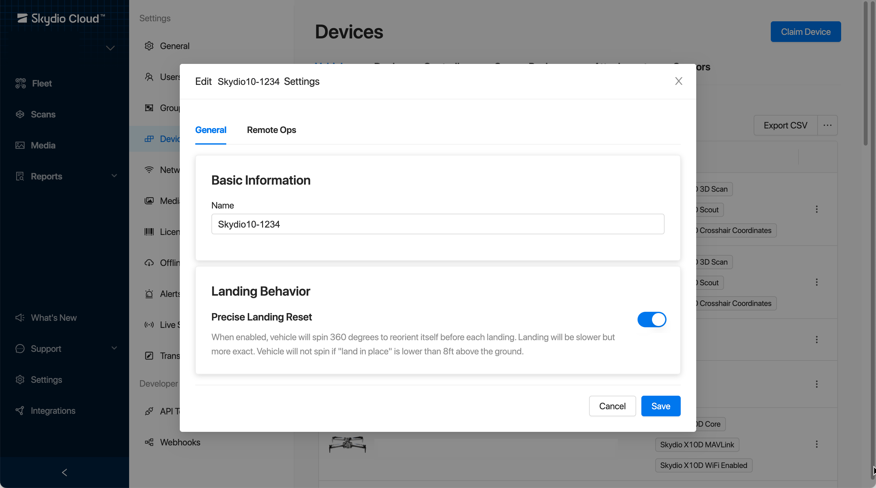876x488 pixels.
Task: Open General in the Settings menu
Action: 174,46
